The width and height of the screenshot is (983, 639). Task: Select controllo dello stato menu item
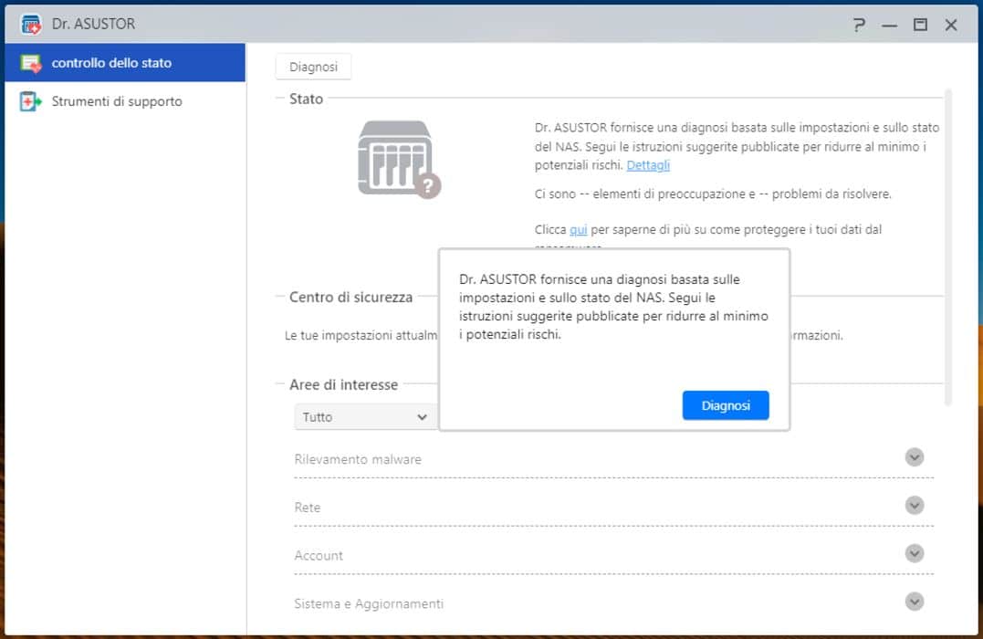click(125, 63)
